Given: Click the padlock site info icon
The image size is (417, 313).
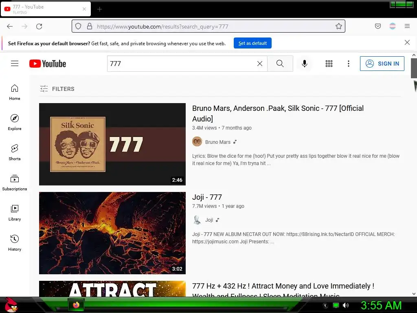Looking at the screenshot, I should 90,26.
